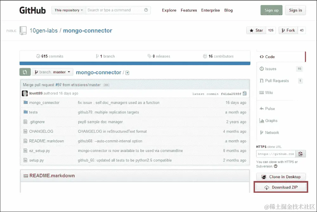The width and height of the screenshot is (317, 212).
Task: Click the Download ZIP button
Action: click(281, 187)
